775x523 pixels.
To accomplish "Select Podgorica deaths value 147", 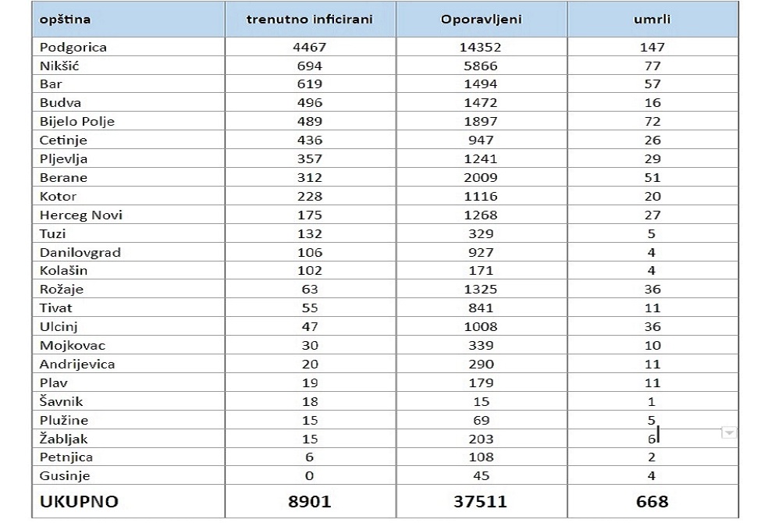I will coord(652,48).
